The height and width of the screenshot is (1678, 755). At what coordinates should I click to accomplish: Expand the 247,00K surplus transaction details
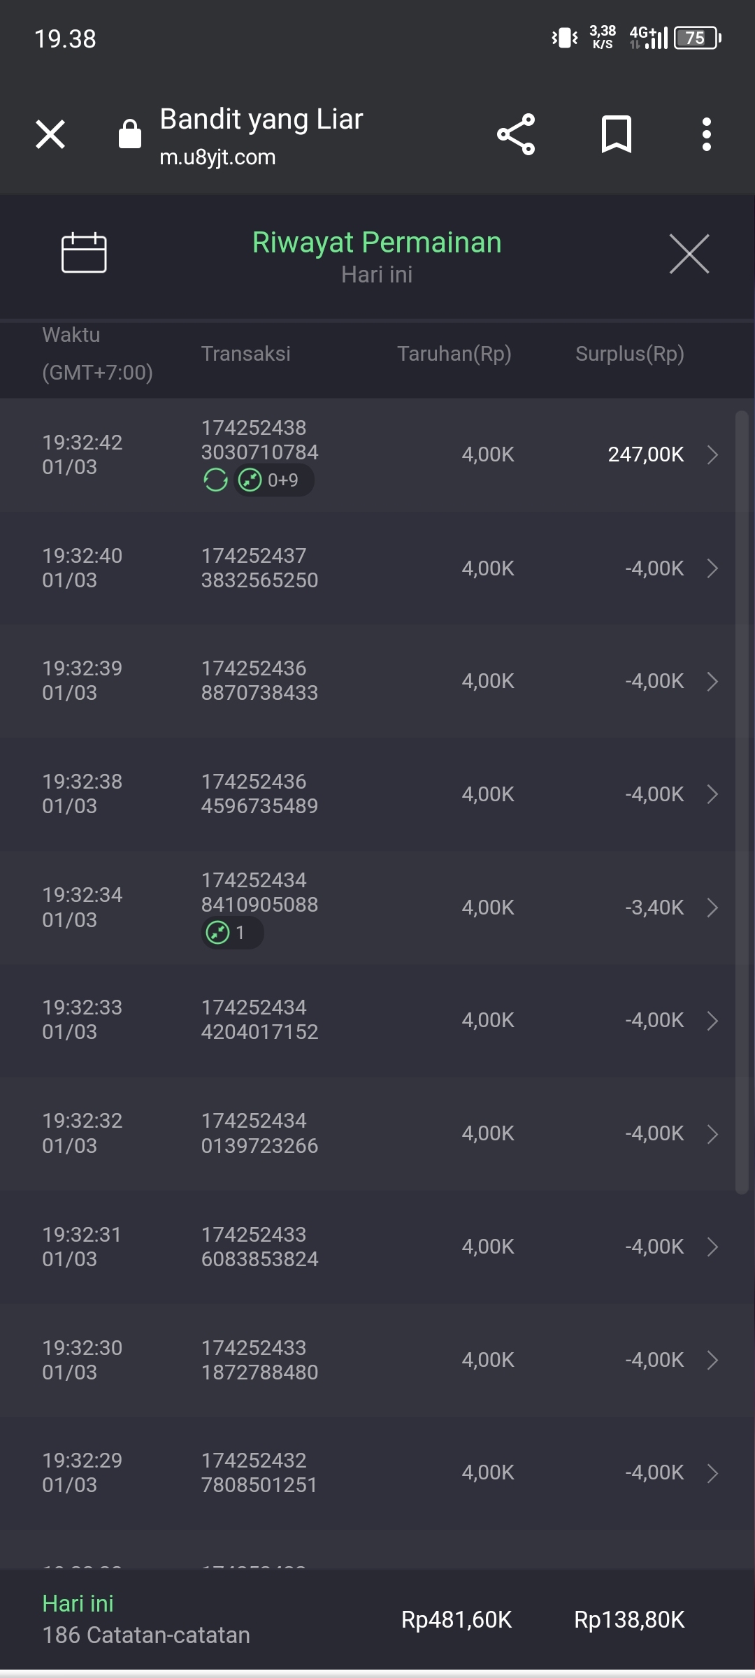coord(712,454)
